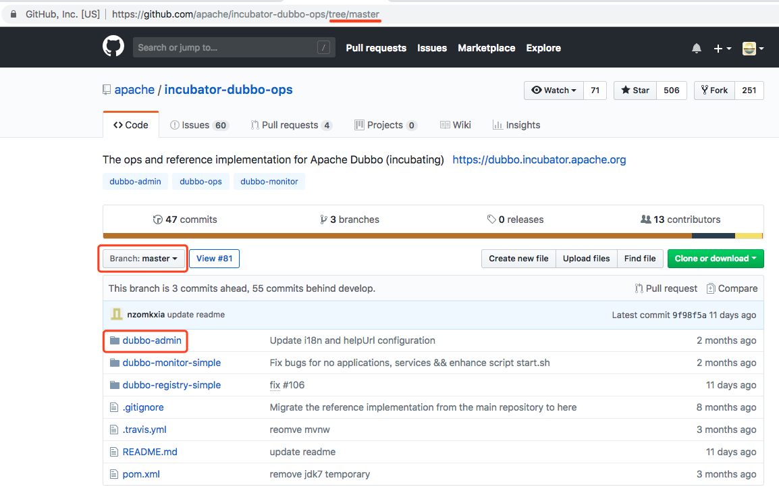Open 'Fix bugs for no applications' commit message

click(410, 363)
